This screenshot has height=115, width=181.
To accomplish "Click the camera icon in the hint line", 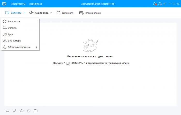I will 68,63.
